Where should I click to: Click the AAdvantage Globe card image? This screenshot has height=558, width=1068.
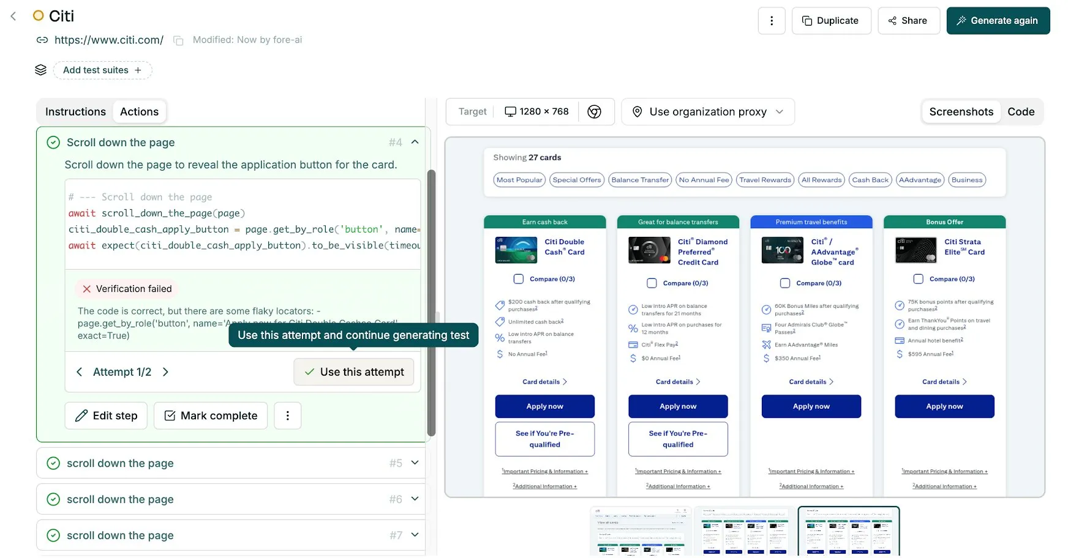(x=783, y=250)
